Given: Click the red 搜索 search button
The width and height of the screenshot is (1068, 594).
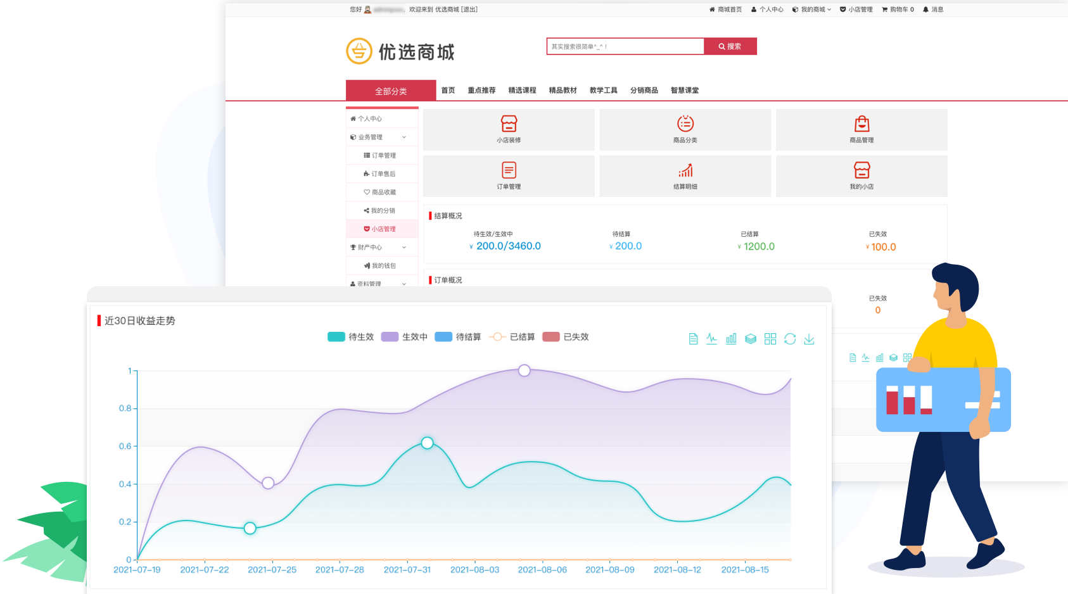Looking at the screenshot, I should (730, 46).
